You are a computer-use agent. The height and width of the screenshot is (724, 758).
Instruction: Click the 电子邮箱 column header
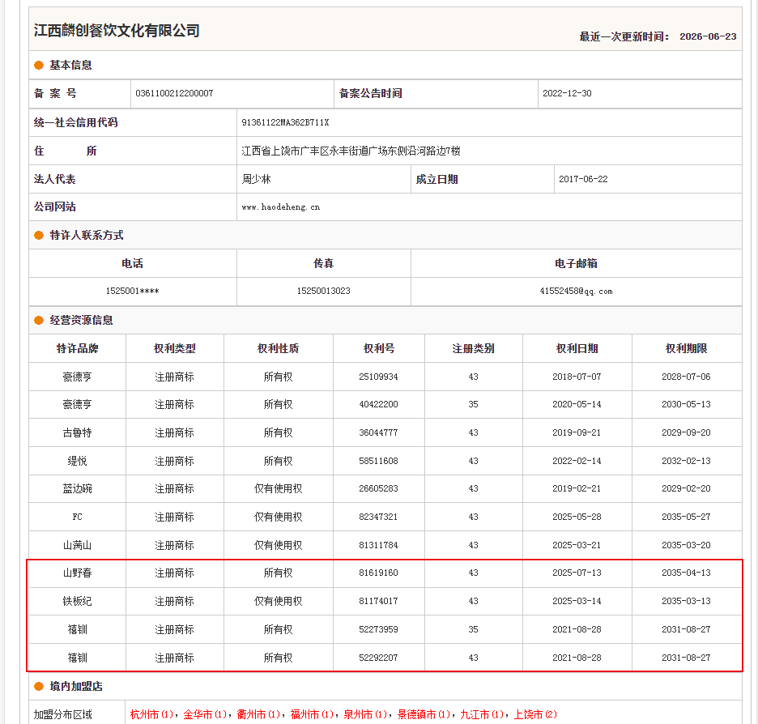[x=576, y=263]
